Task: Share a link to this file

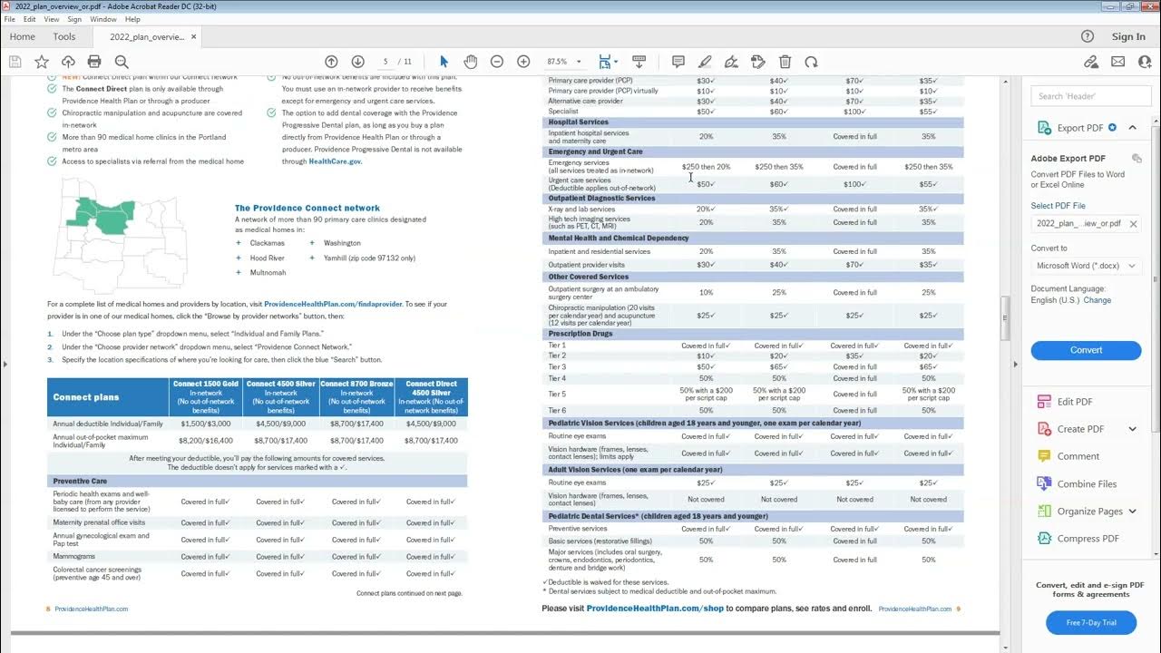Action: [x=1091, y=62]
